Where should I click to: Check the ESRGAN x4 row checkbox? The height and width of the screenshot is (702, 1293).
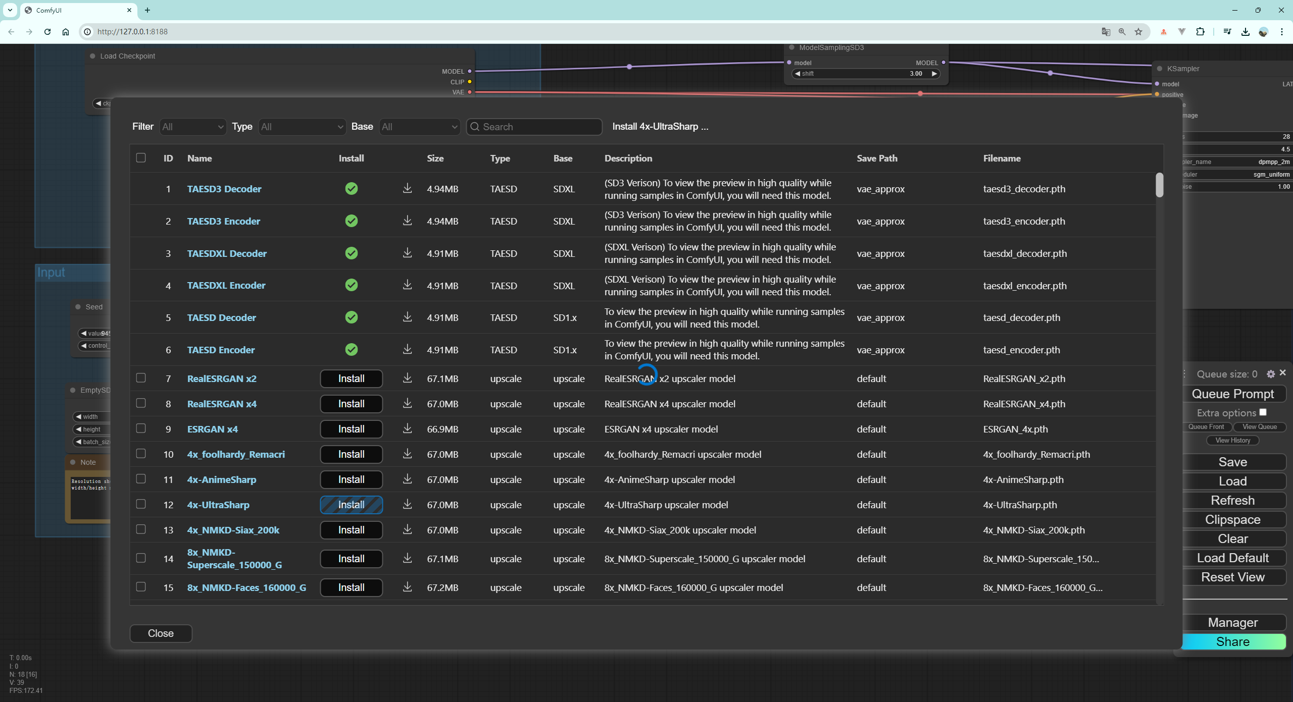141,428
